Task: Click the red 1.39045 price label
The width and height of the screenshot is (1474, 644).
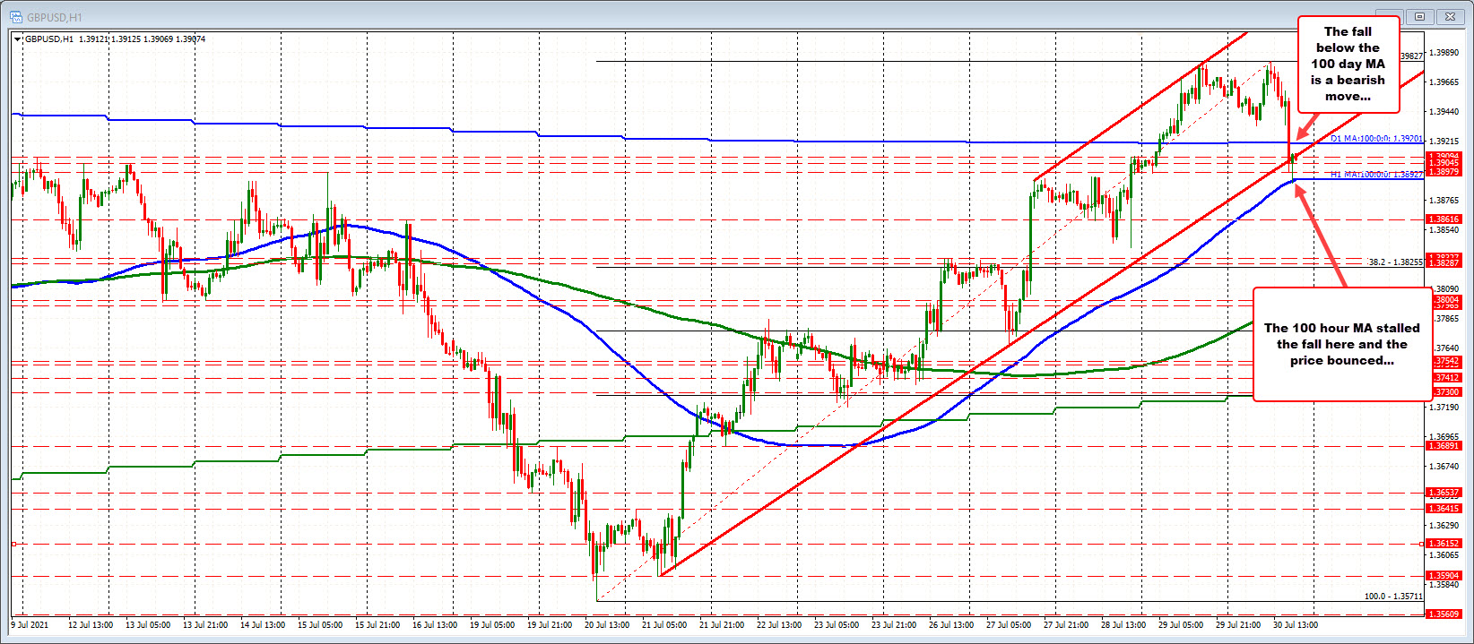Action: (x=1444, y=164)
